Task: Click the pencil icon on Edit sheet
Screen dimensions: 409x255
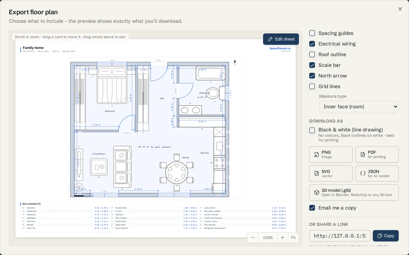Action: [x=270, y=39]
